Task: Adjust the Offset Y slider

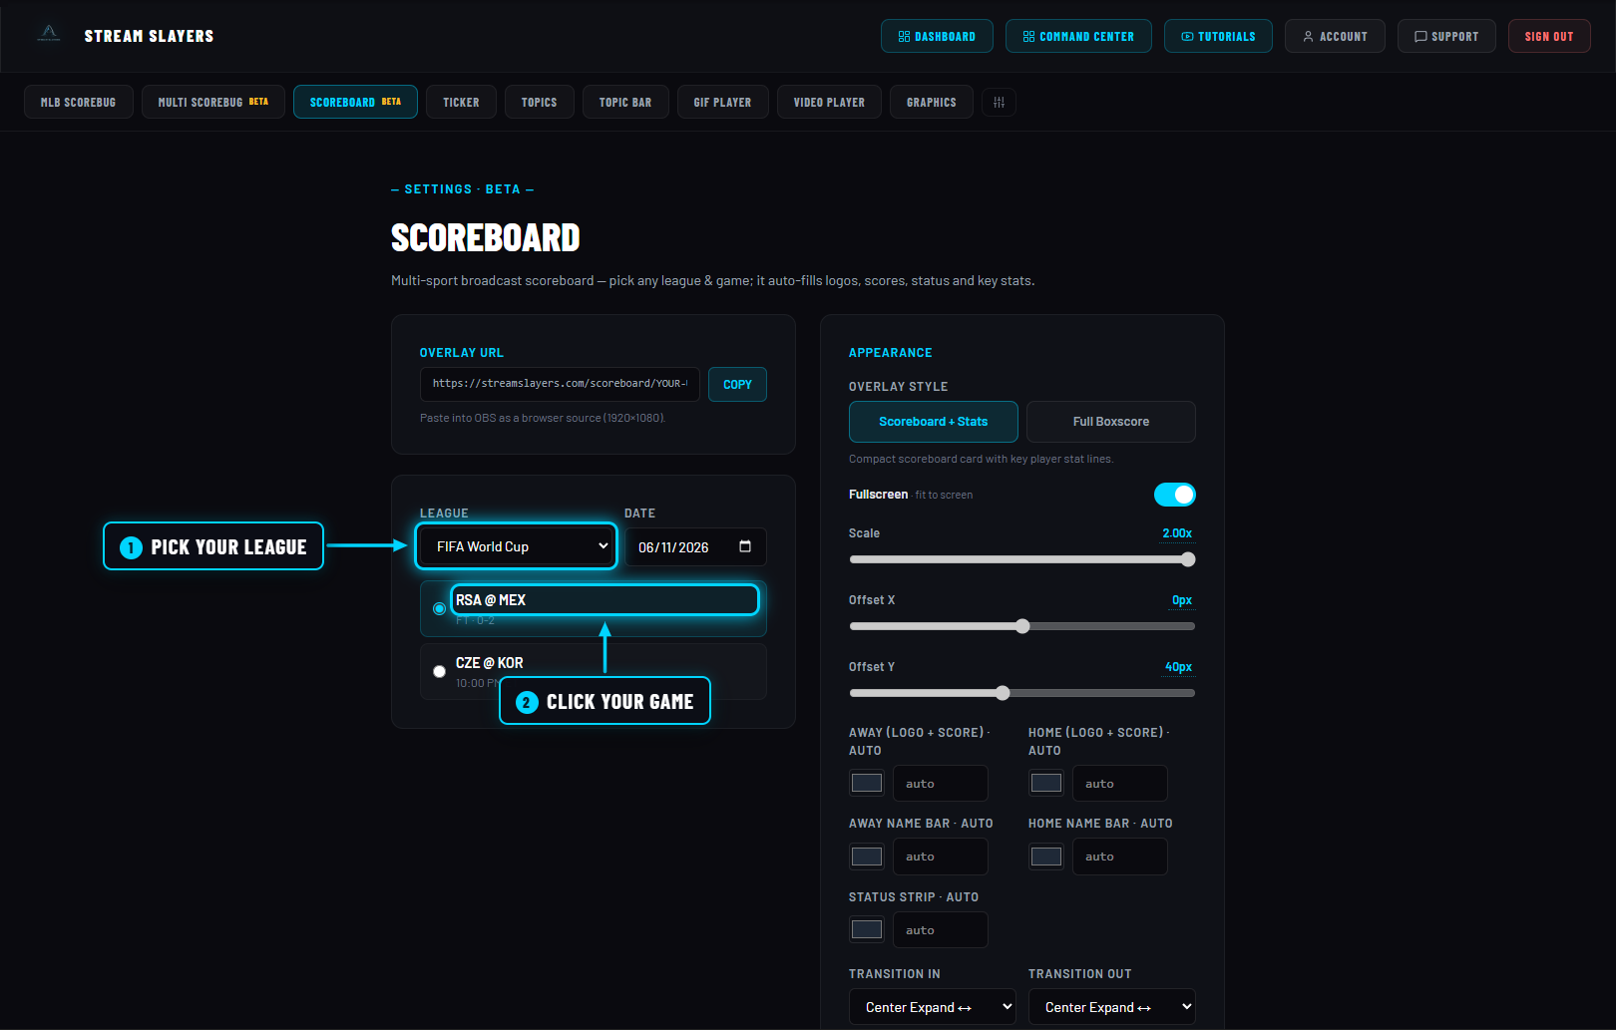Action: pos(1021,693)
